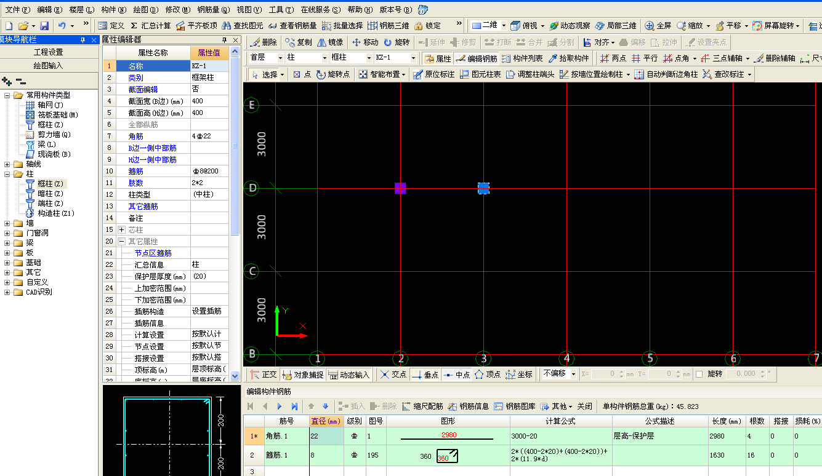Screen dimensions: 822x476
Task: Check the 旋转 rotation checkbox
Action: [699, 374]
